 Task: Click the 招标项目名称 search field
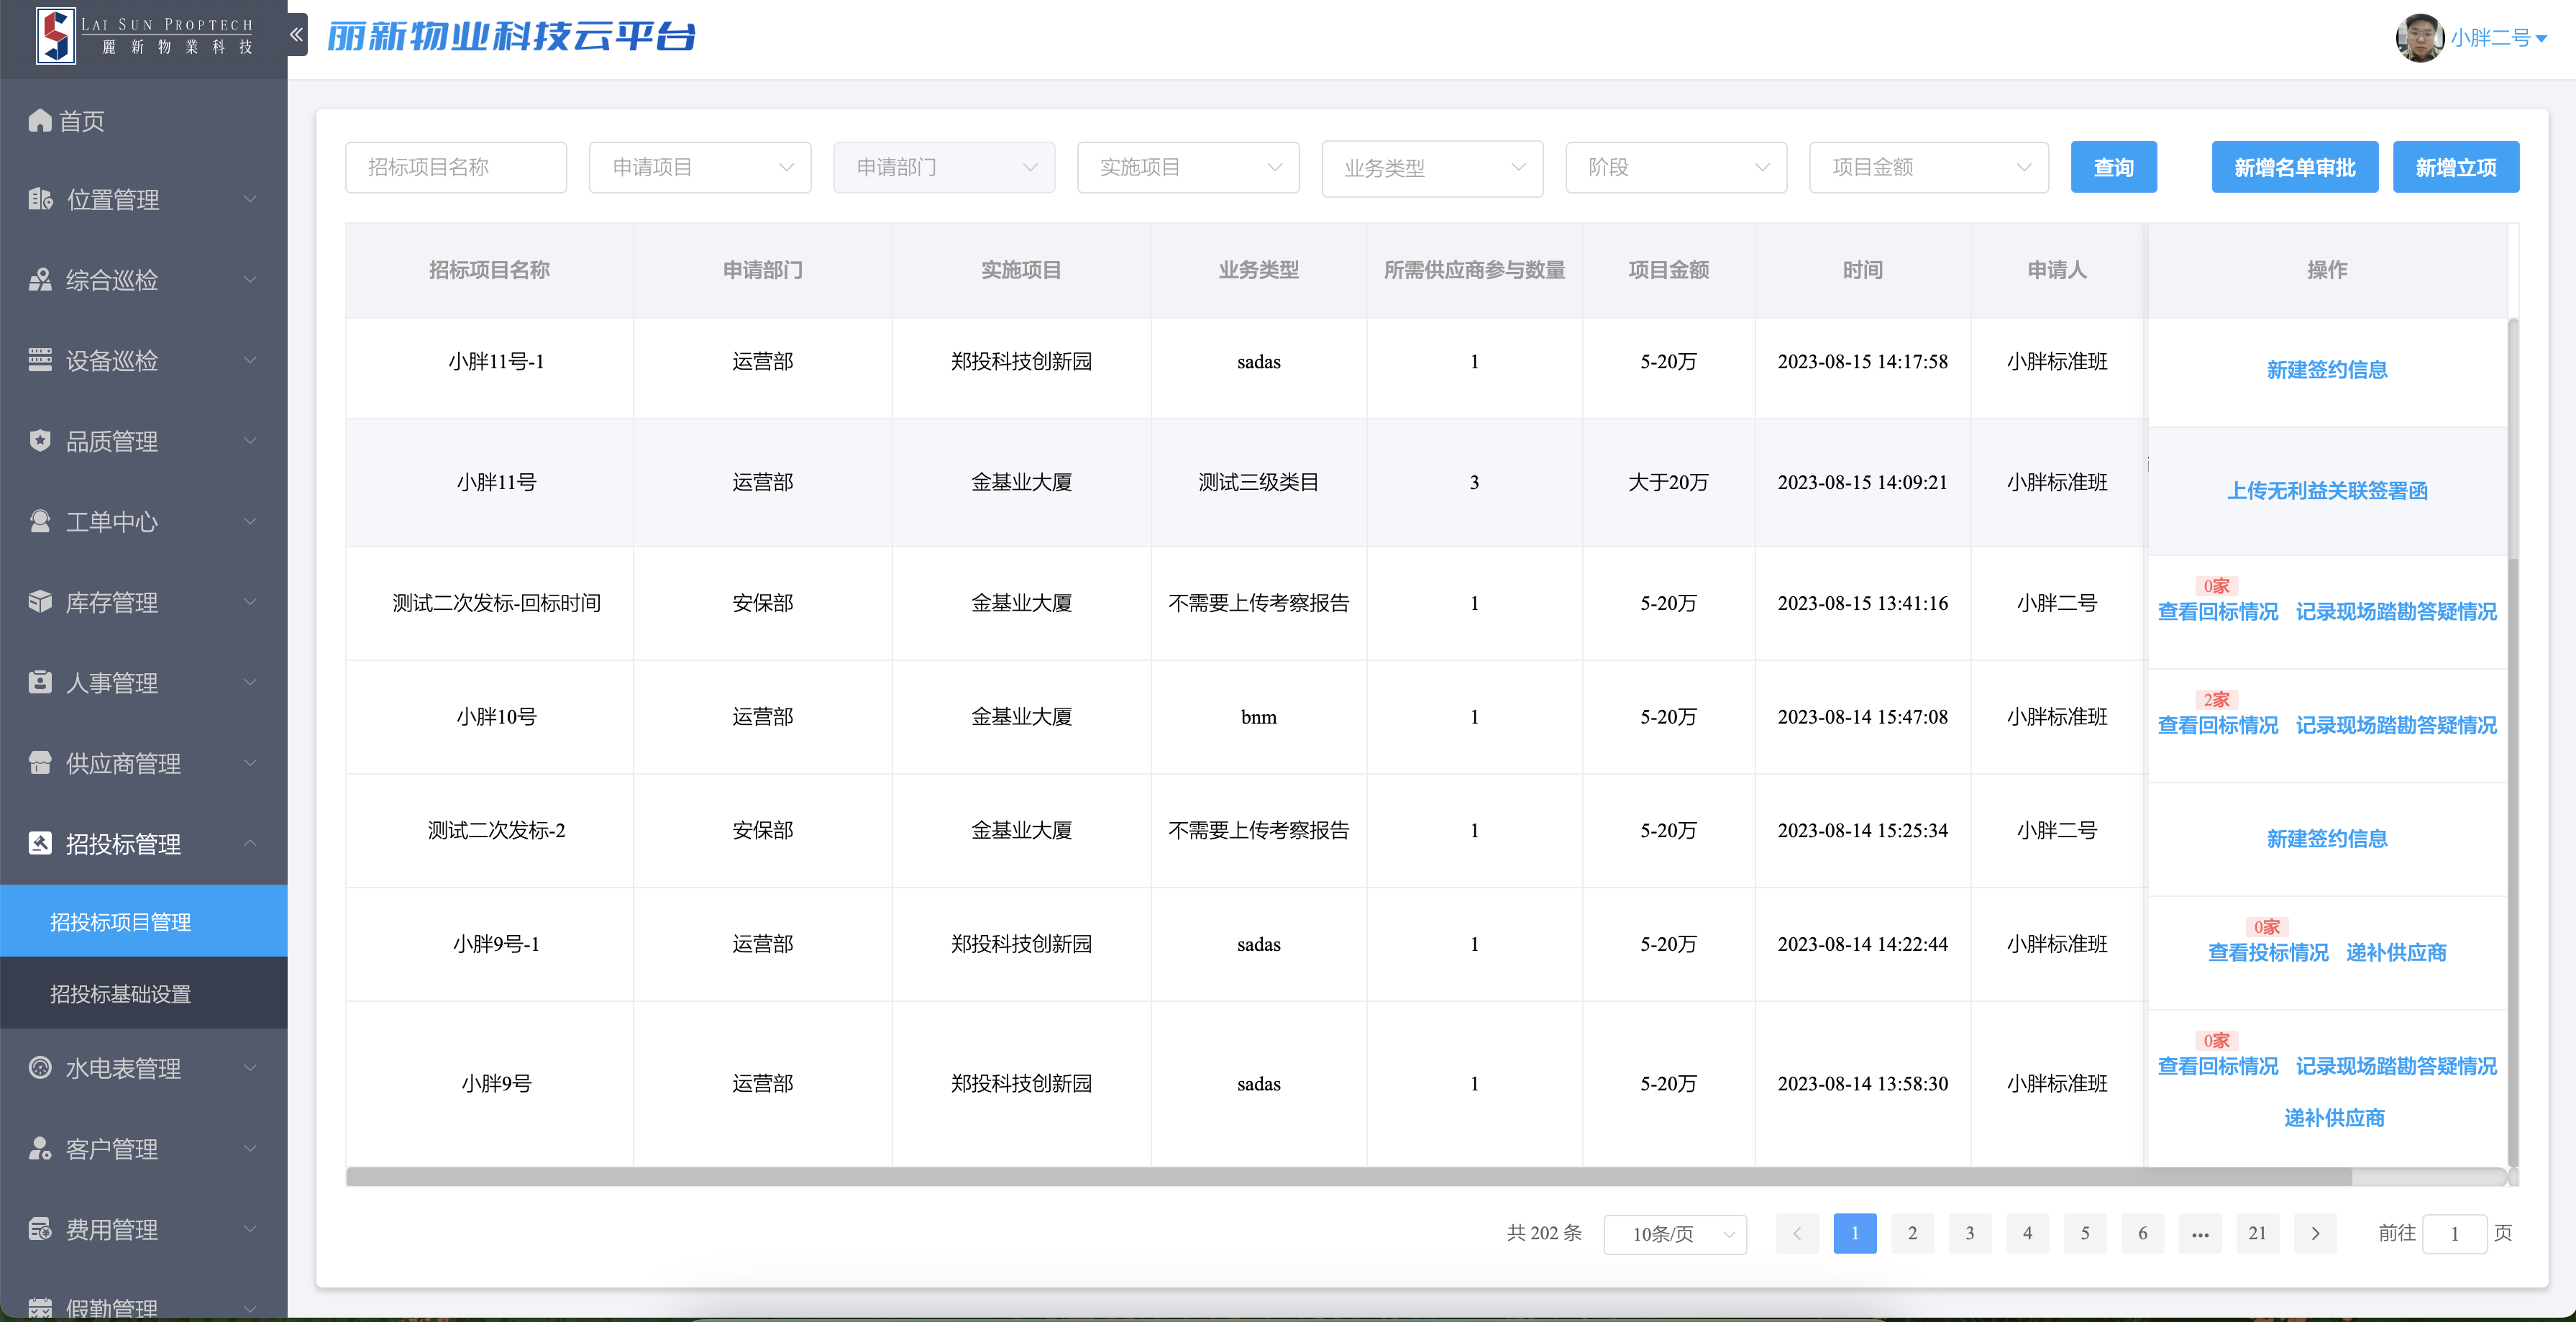[x=456, y=167]
